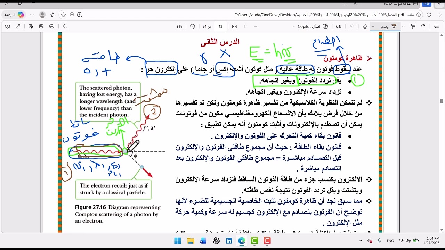Click address bar file path URL
This screenshot has width=445, height=250.
click(319, 15)
